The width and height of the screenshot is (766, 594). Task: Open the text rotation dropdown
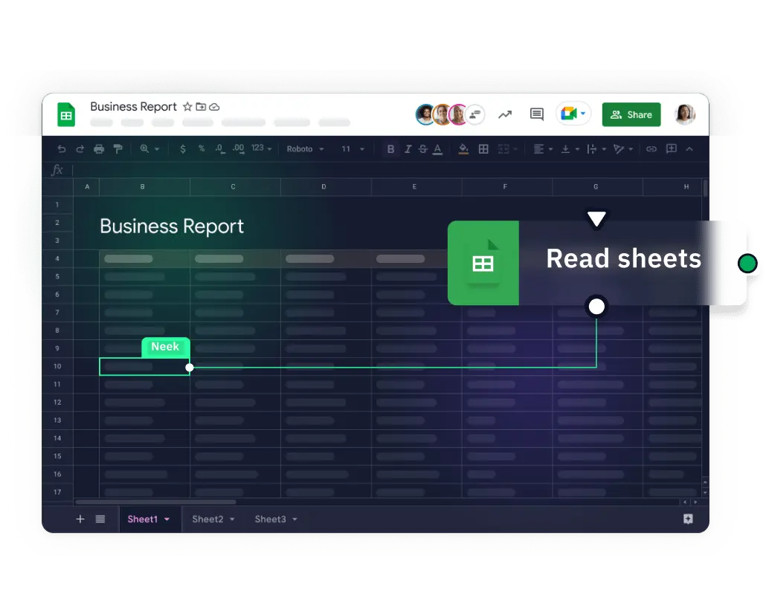(623, 149)
